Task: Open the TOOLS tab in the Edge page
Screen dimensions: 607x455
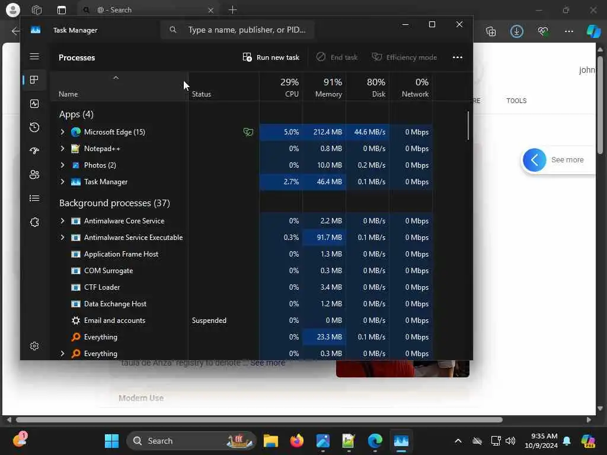Action: [x=516, y=101]
